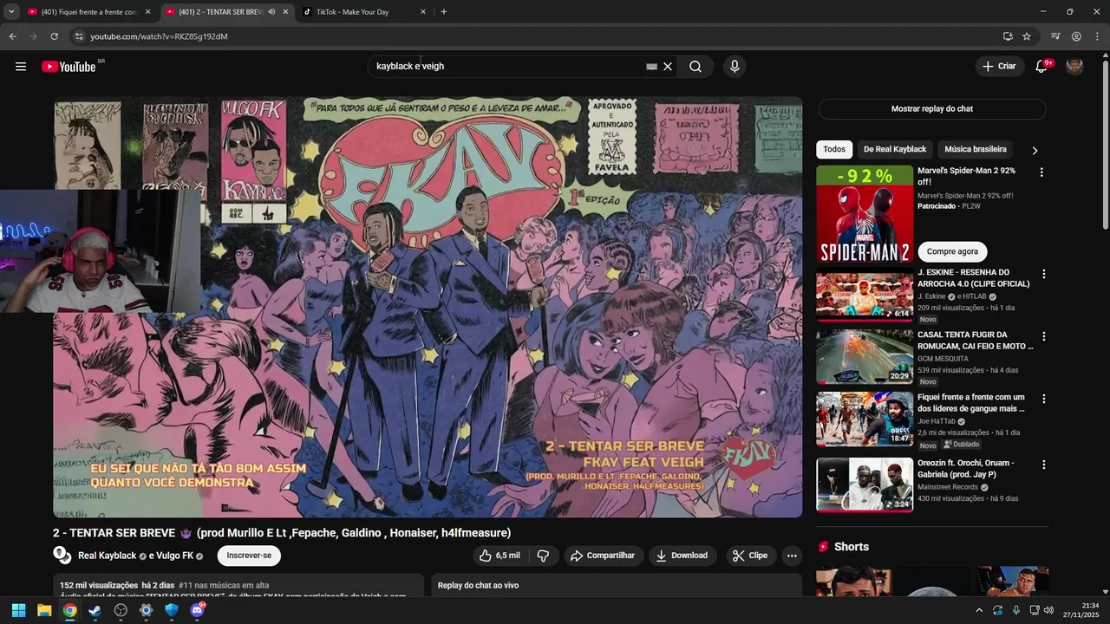Screen dimensions: 1110x624
Task: Click the main video player artwork
Action: click(428, 308)
